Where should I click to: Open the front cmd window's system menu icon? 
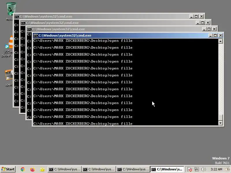point(36,35)
